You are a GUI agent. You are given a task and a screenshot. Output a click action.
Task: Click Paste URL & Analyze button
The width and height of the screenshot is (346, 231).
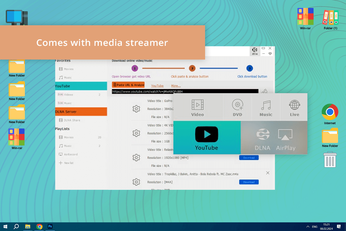coord(128,85)
